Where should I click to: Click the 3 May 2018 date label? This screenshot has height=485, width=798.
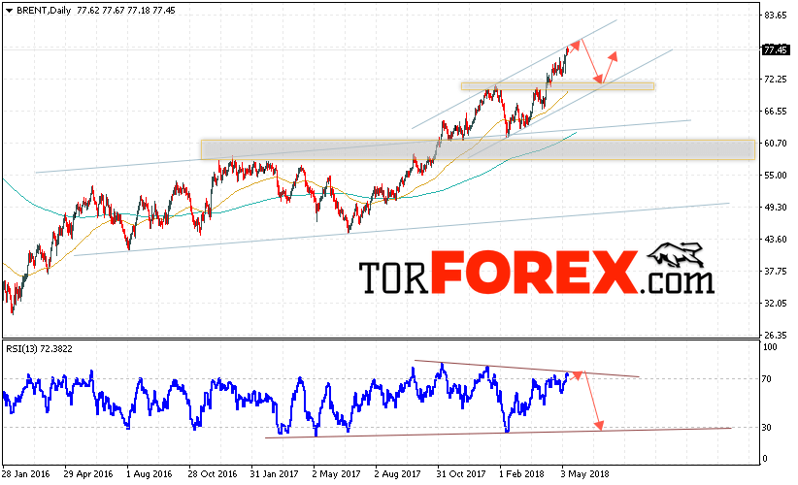coord(584,474)
